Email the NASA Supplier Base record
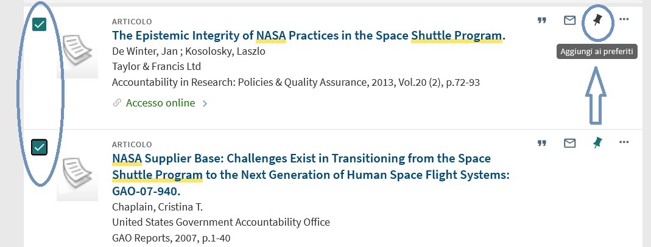The image size is (651, 247). 569,143
